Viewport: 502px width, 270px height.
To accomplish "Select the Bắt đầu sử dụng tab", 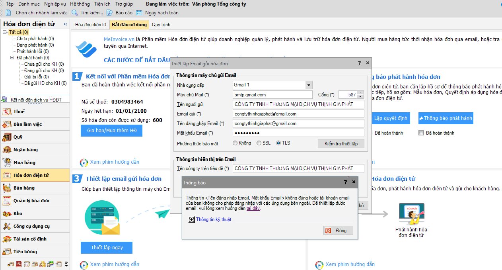I will (x=129, y=25).
